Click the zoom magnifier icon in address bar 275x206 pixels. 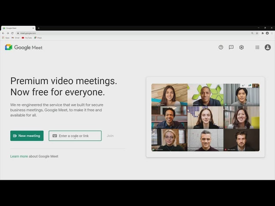[252, 33]
